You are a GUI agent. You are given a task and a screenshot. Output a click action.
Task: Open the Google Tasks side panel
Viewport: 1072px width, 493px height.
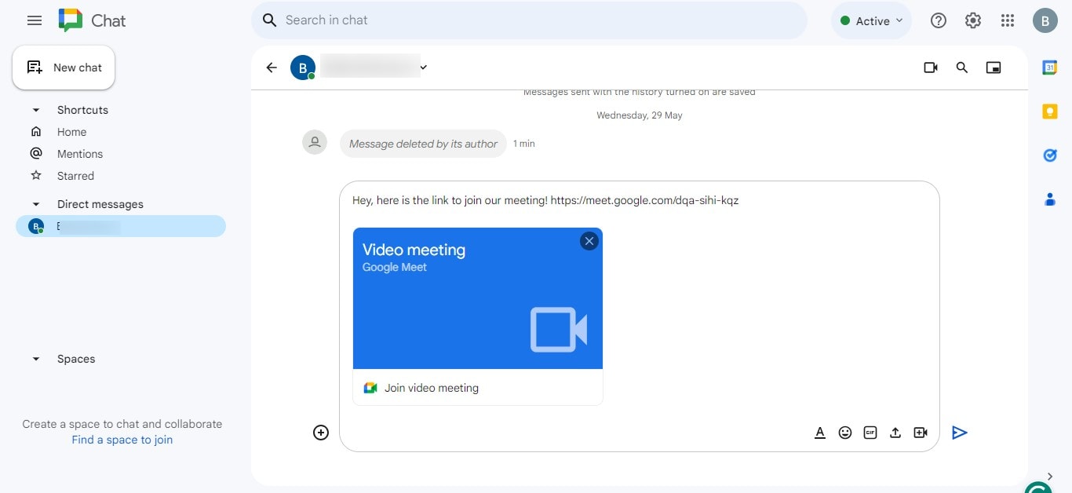[1050, 155]
